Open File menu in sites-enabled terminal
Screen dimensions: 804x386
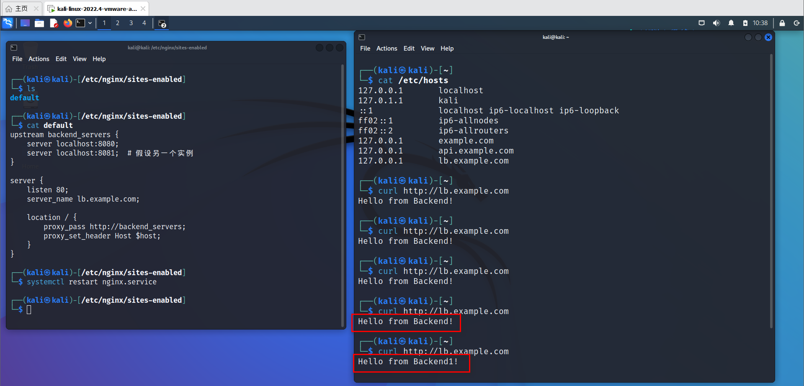(x=17, y=59)
